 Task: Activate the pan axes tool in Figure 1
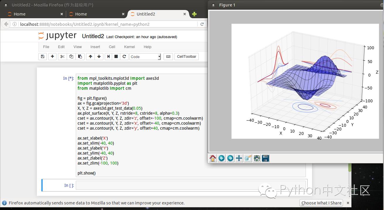(239, 158)
